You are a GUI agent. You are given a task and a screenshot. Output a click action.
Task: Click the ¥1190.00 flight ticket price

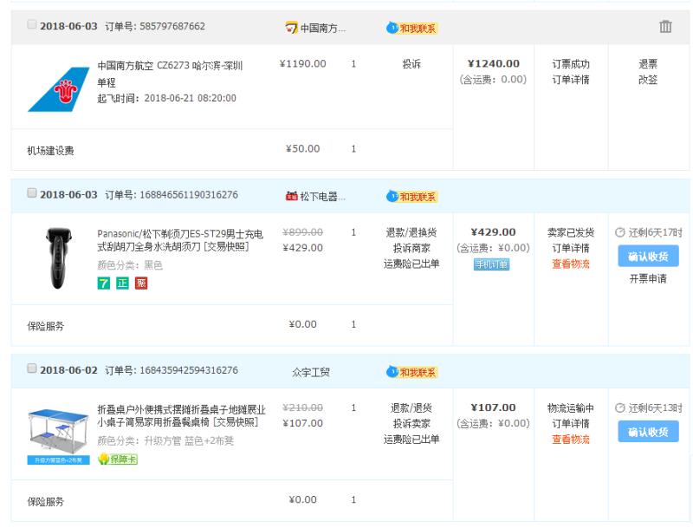click(x=302, y=63)
